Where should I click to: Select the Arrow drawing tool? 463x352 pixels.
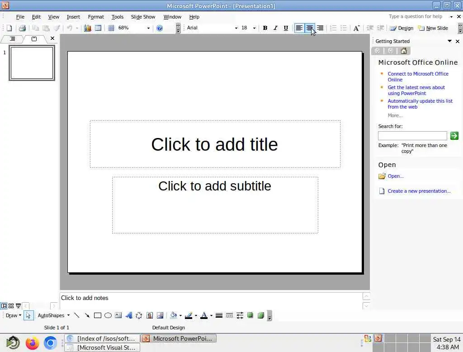tap(87, 315)
